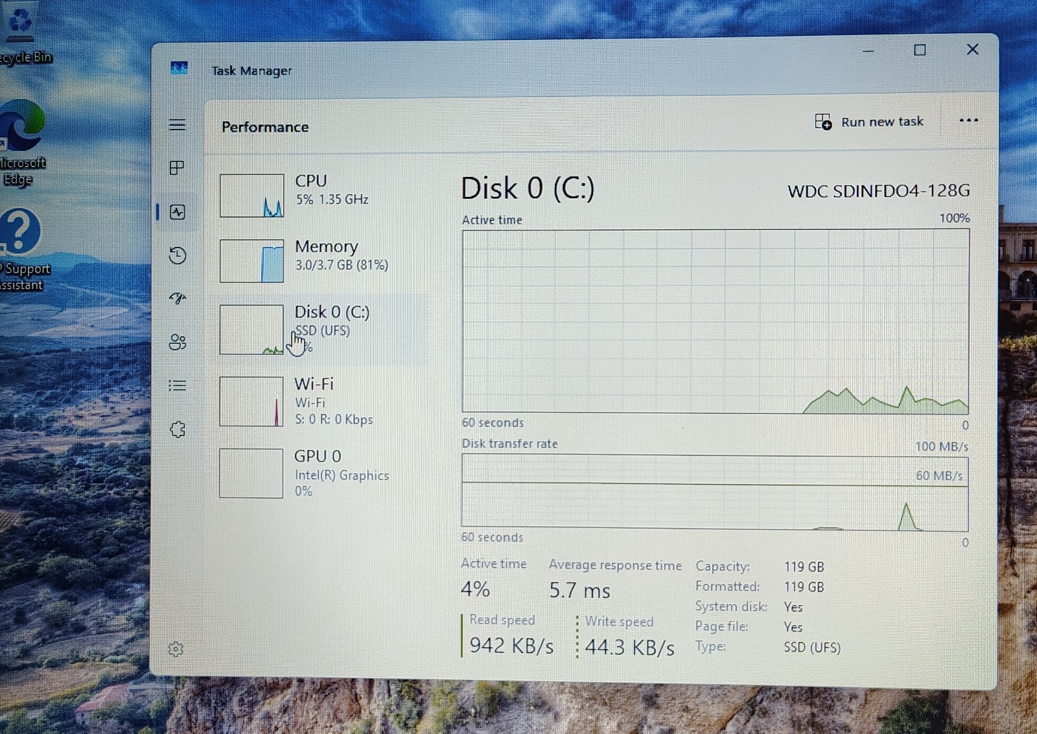Click the 942 KB/s read speed value

(x=511, y=645)
